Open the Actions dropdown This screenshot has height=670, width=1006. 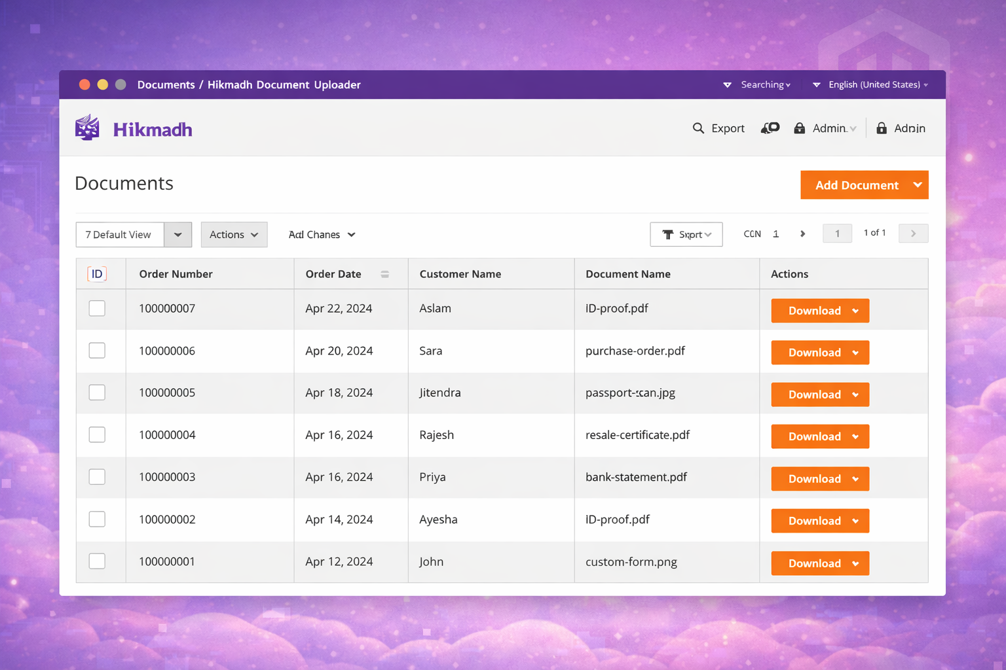[234, 235]
